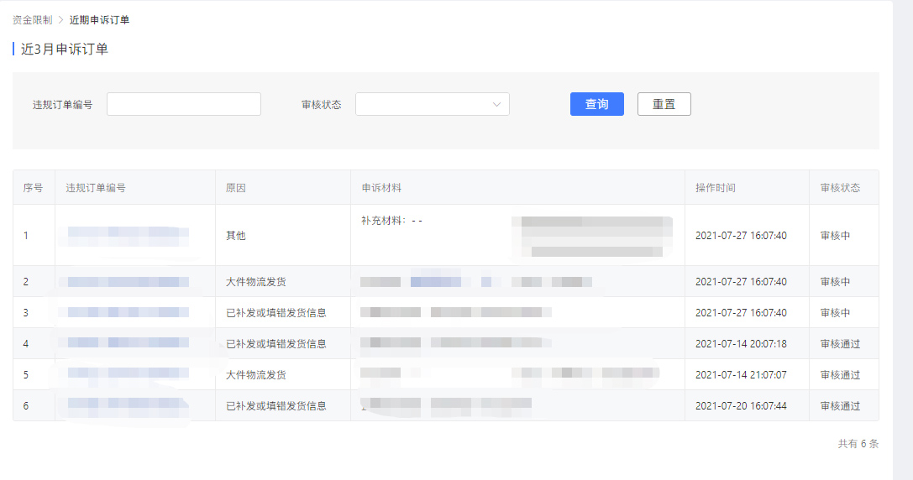Click the 操作时间 column header
This screenshot has height=480, width=913.
[x=716, y=188]
